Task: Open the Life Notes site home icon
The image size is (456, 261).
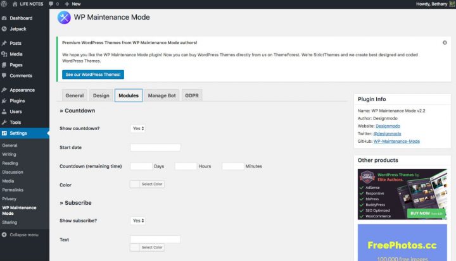Action: (15, 4)
